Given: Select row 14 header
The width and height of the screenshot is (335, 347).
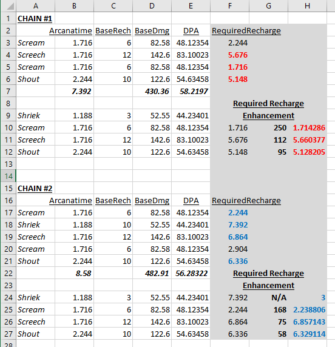Looking at the screenshot, I should coord(8,176).
